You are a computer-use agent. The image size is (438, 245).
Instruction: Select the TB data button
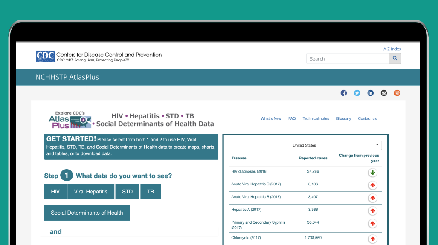coord(151,192)
